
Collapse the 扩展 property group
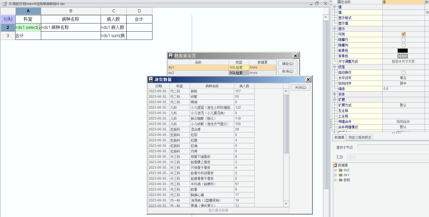click(335, 100)
